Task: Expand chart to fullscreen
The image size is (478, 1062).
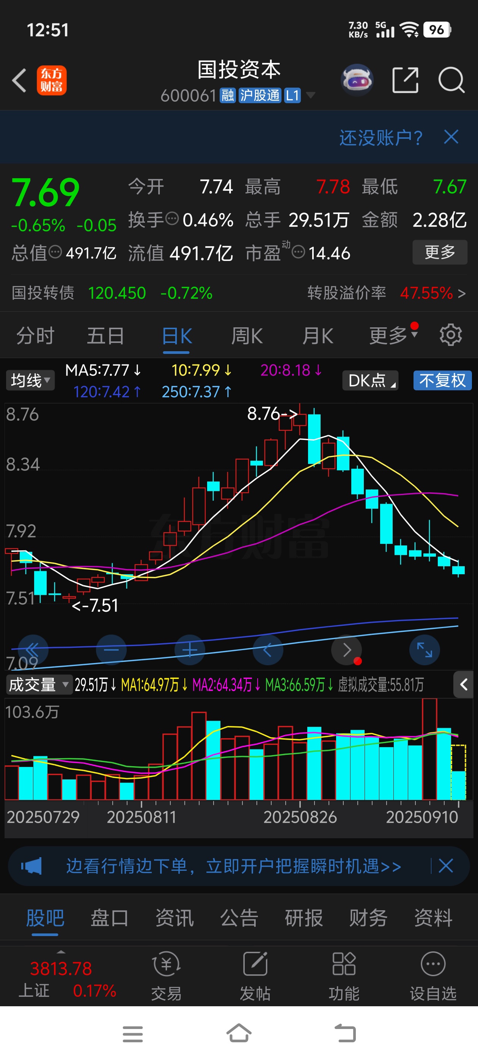Action: (425, 650)
